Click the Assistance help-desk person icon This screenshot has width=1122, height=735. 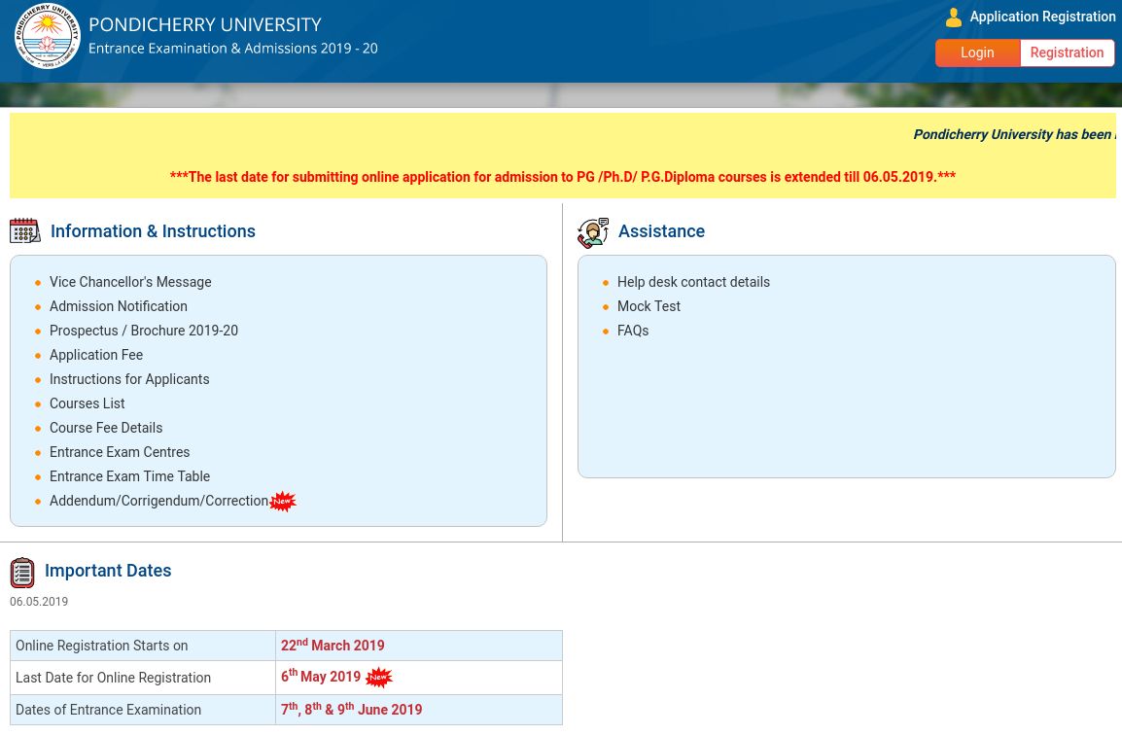[592, 232]
